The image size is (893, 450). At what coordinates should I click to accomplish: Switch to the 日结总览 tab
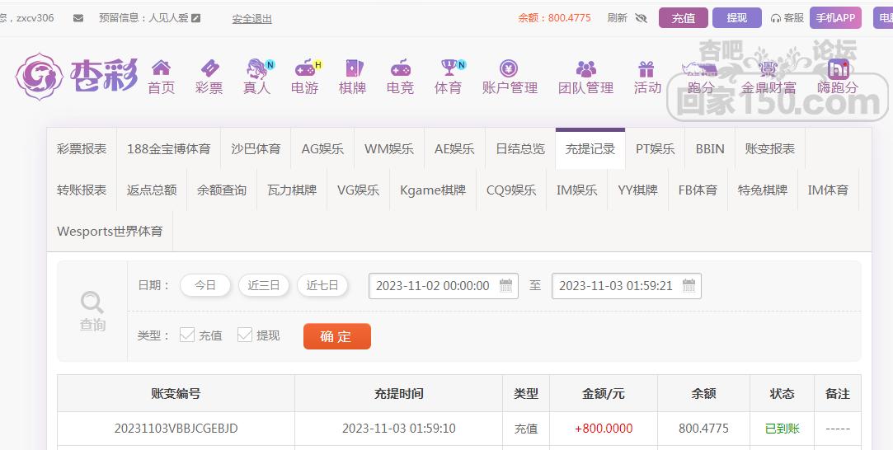(520, 149)
